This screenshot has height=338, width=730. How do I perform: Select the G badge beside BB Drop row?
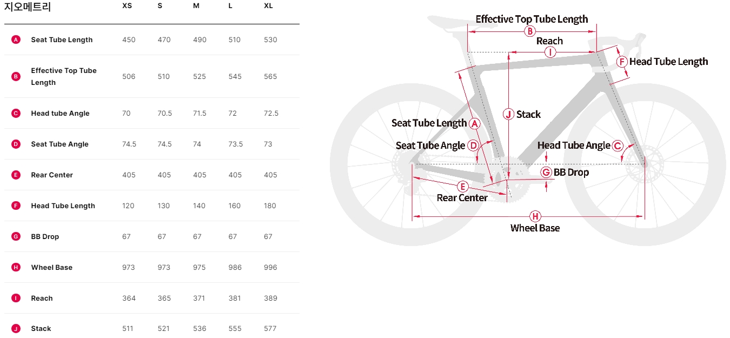coord(16,236)
